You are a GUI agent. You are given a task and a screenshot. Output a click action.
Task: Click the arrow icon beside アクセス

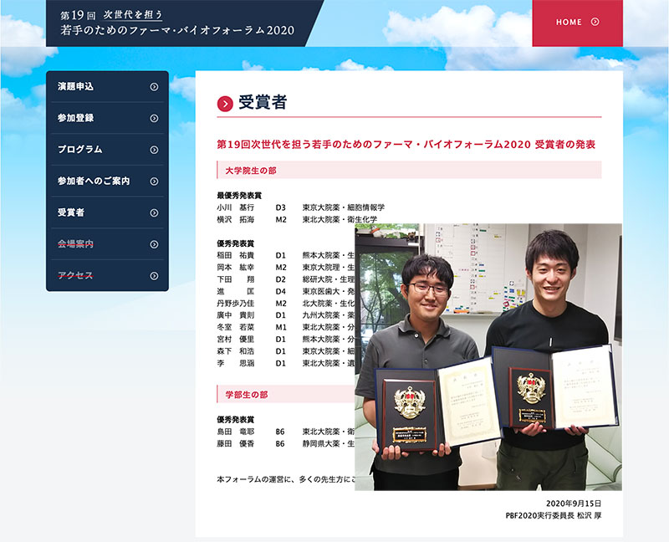pos(154,276)
